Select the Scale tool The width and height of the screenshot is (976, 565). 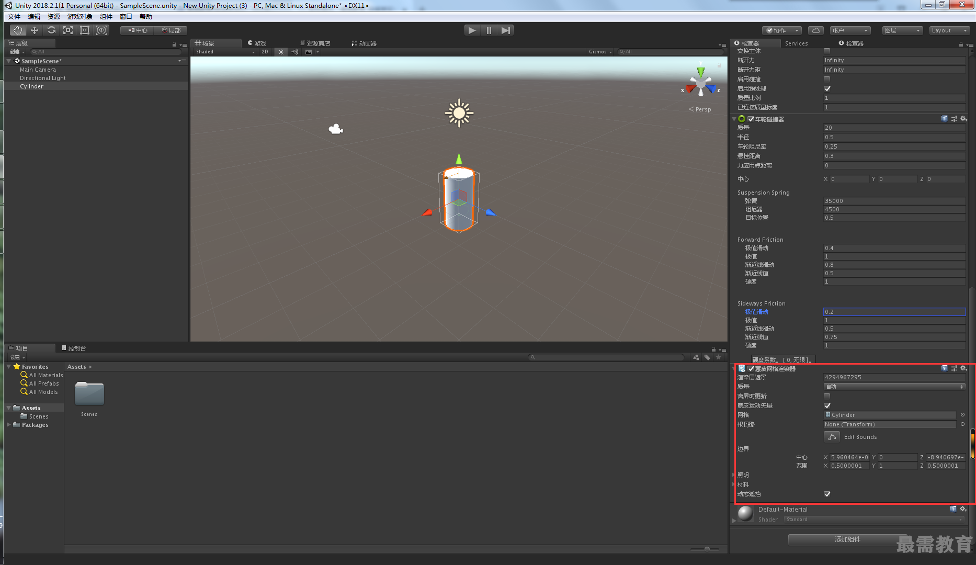click(x=68, y=30)
